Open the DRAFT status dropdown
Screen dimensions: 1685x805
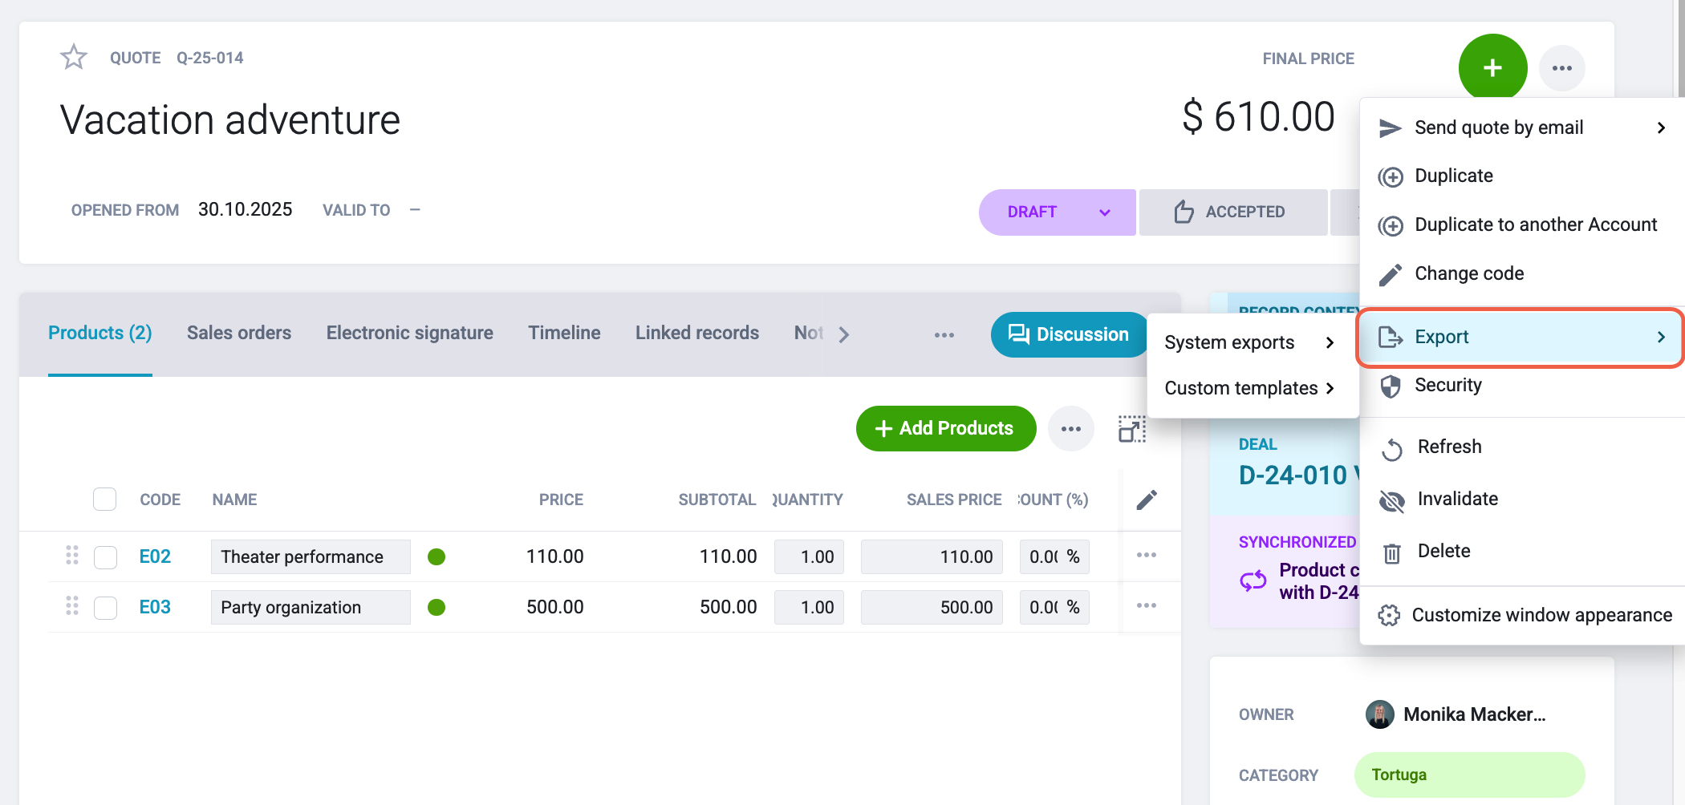(x=1057, y=212)
